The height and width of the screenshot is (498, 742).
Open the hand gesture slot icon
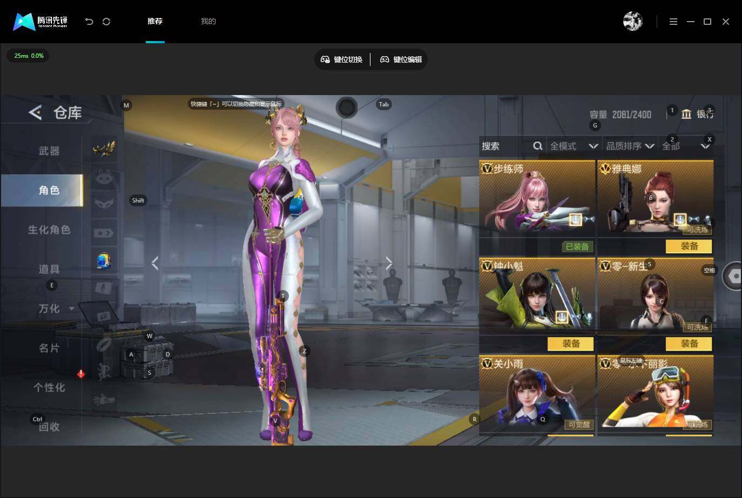(x=104, y=400)
